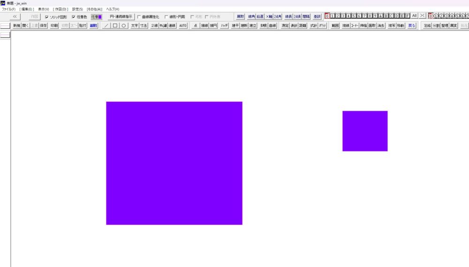This screenshot has width=469, height=267.
Task: Toggle the ソリッド図形 checkbox
Action: (x=47, y=17)
